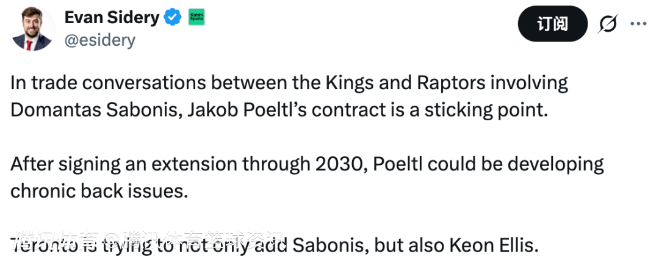This screenshot has height=262, width=659.
Task: Open Evan Sidery's profile avatar photo
Action: 33,29
